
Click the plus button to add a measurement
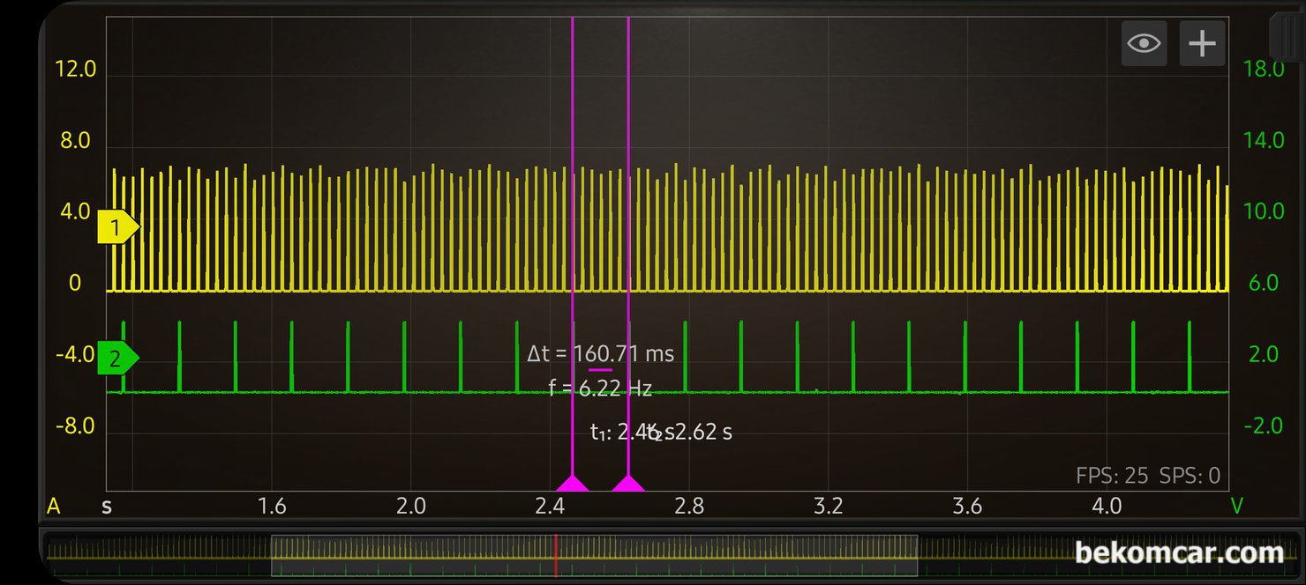click(x=1202, y=43)
